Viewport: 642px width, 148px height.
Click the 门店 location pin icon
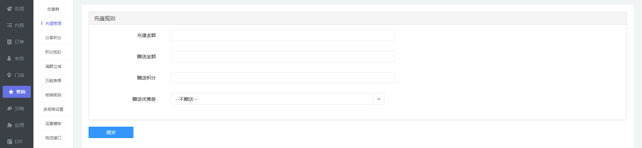point(9,75)
